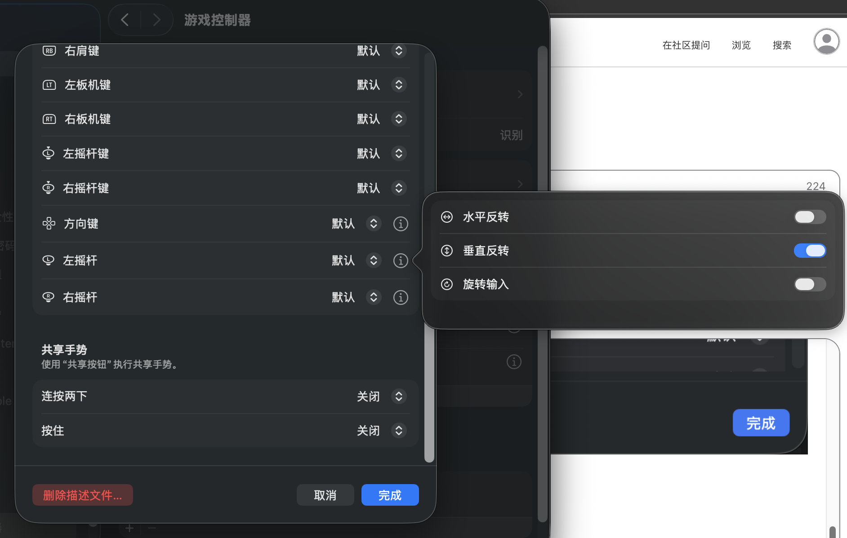Viewport: 847px width, 538px height.
Task: Click the info icon for 方向键
Action: (400, 224)
